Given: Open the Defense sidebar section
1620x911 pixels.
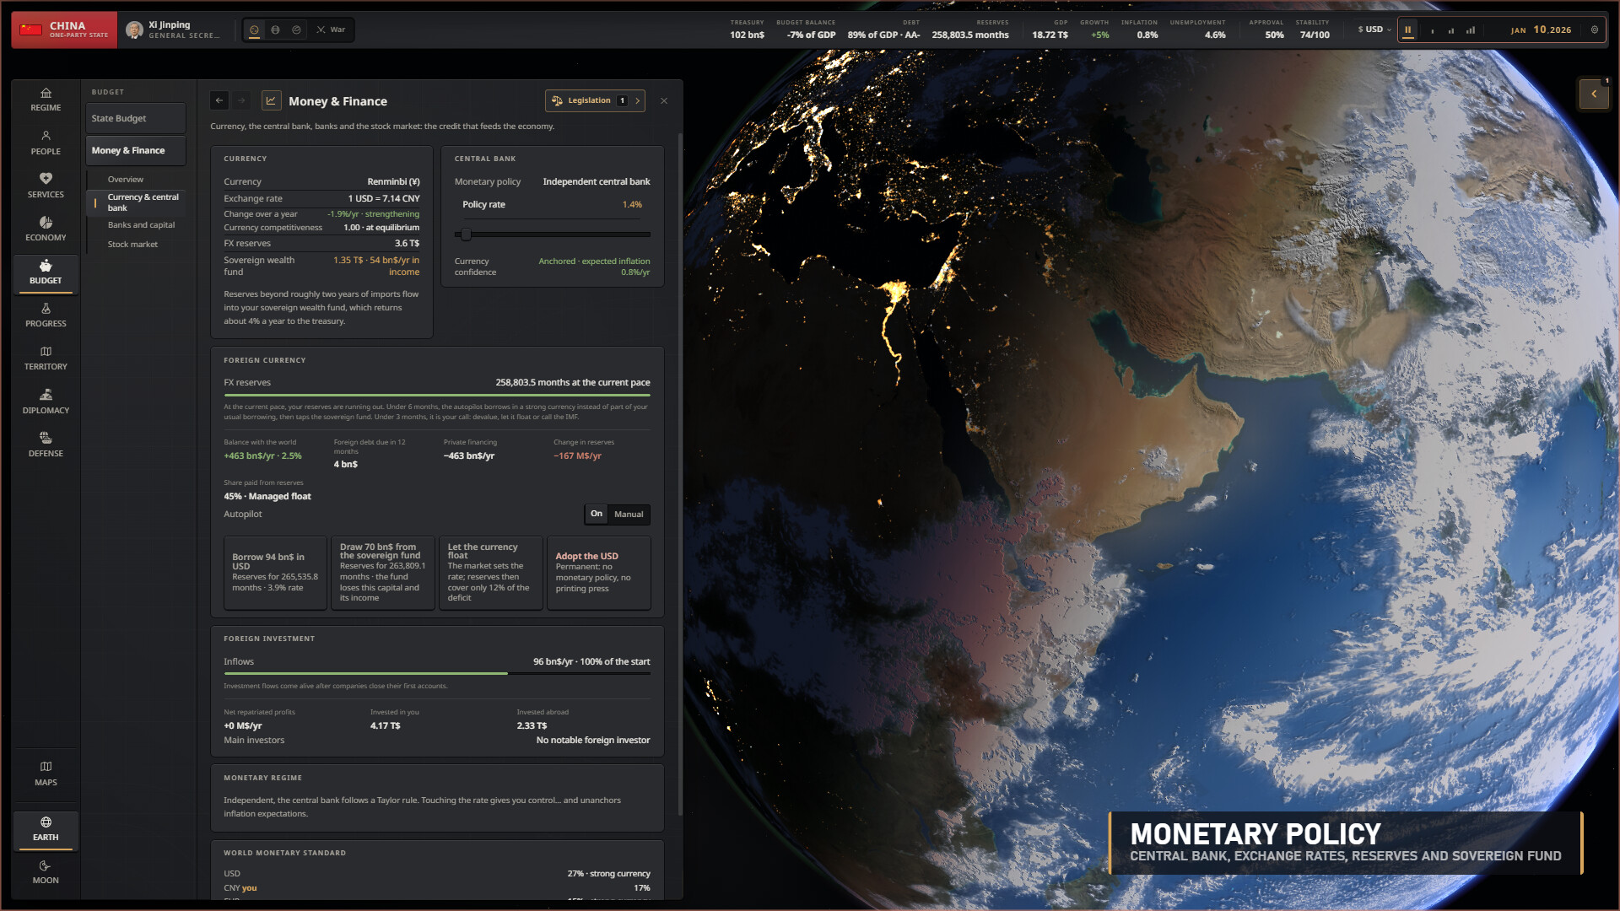Looking at the screenshot, I should click(46, 445).
